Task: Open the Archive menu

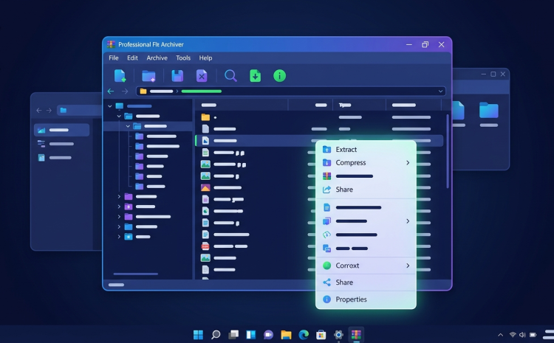Action: [x=157, y=58]
